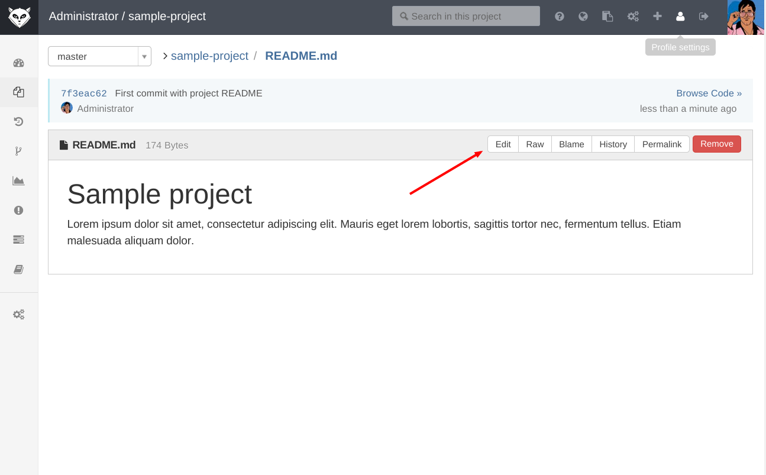View project graphs via chart icon

[18, 181]
